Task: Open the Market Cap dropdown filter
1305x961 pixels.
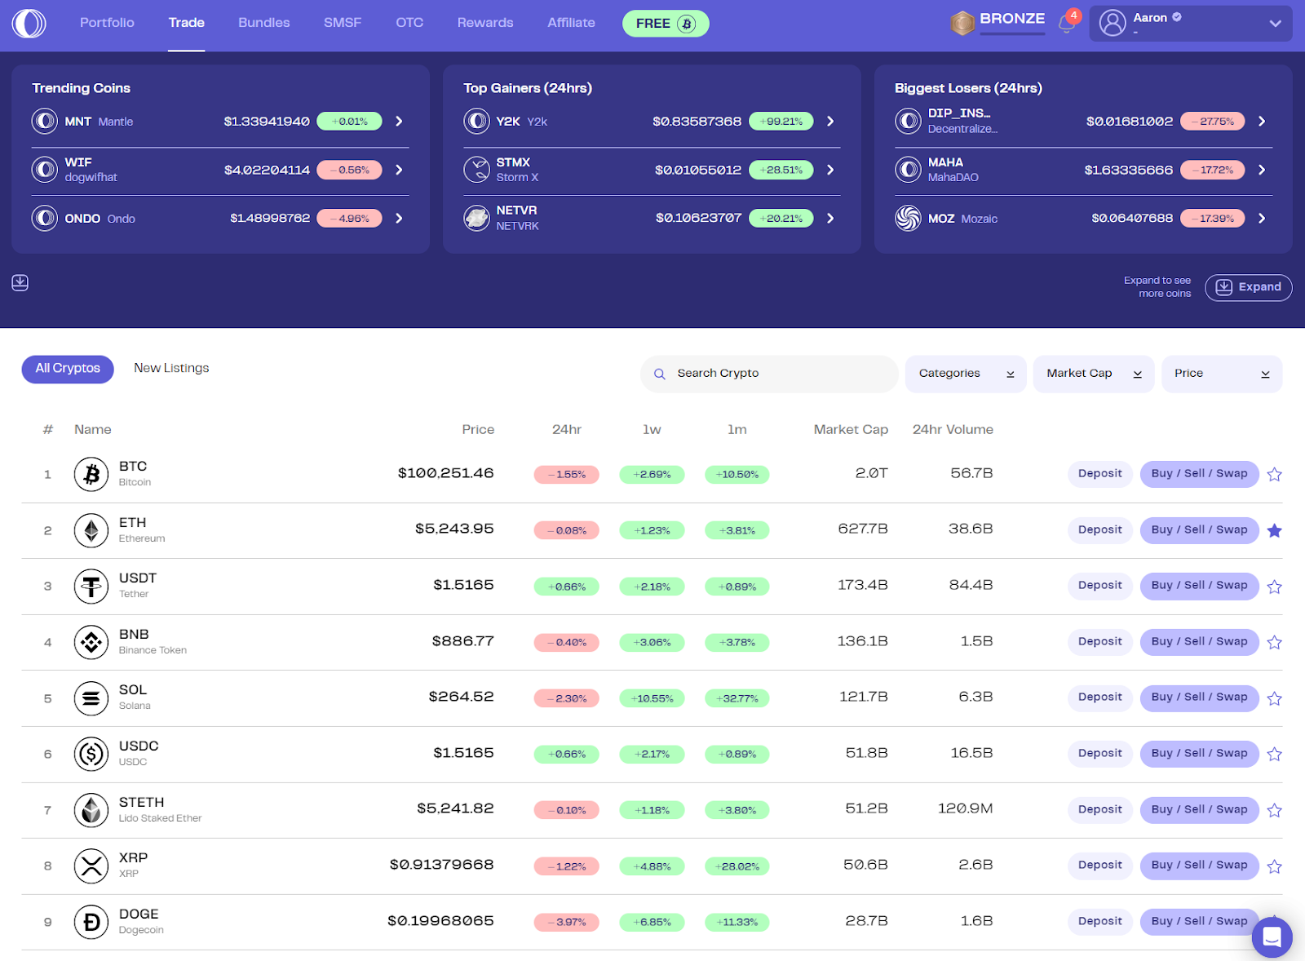Action: coord(1093,374)
